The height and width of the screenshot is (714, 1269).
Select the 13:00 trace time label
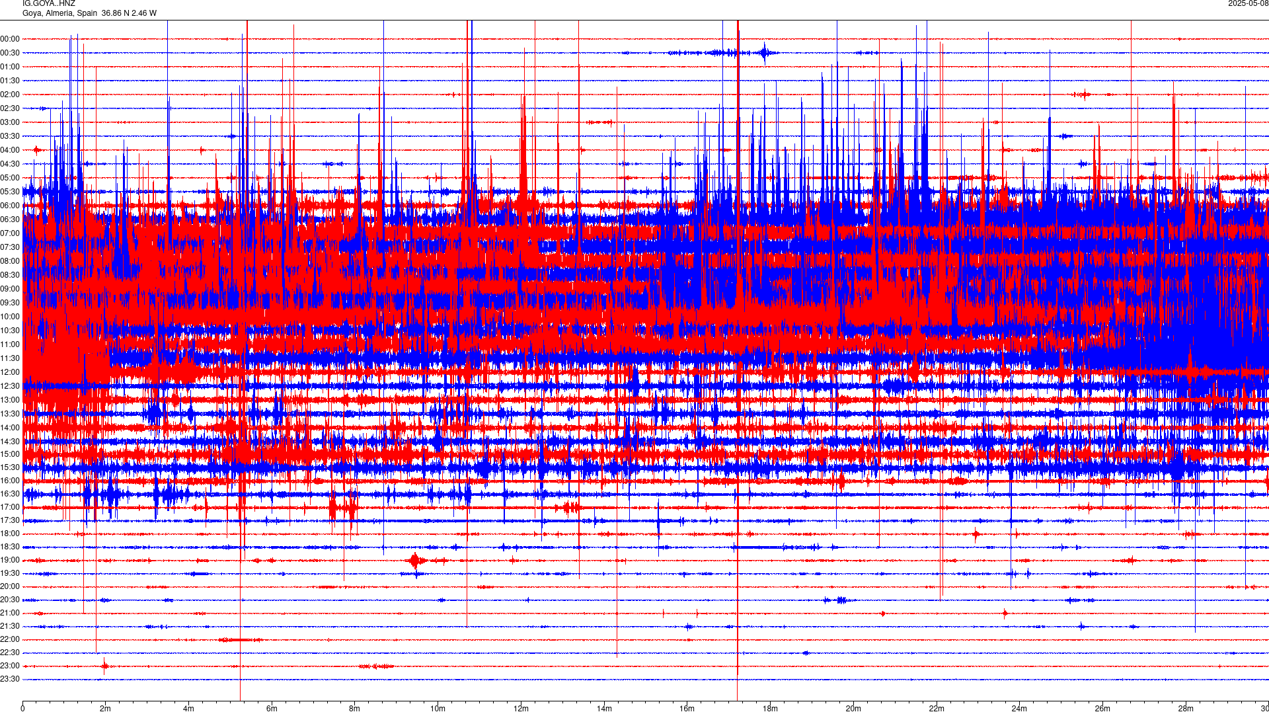pyautogui.click(x=10, y=400)
